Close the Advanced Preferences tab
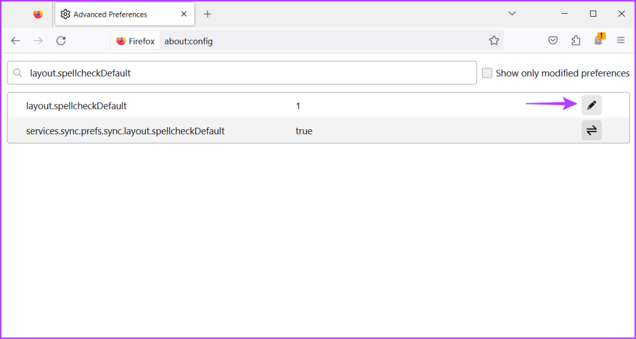Viewport: 636px width, 339px height. pyautogui.click(x=184, y=14)
